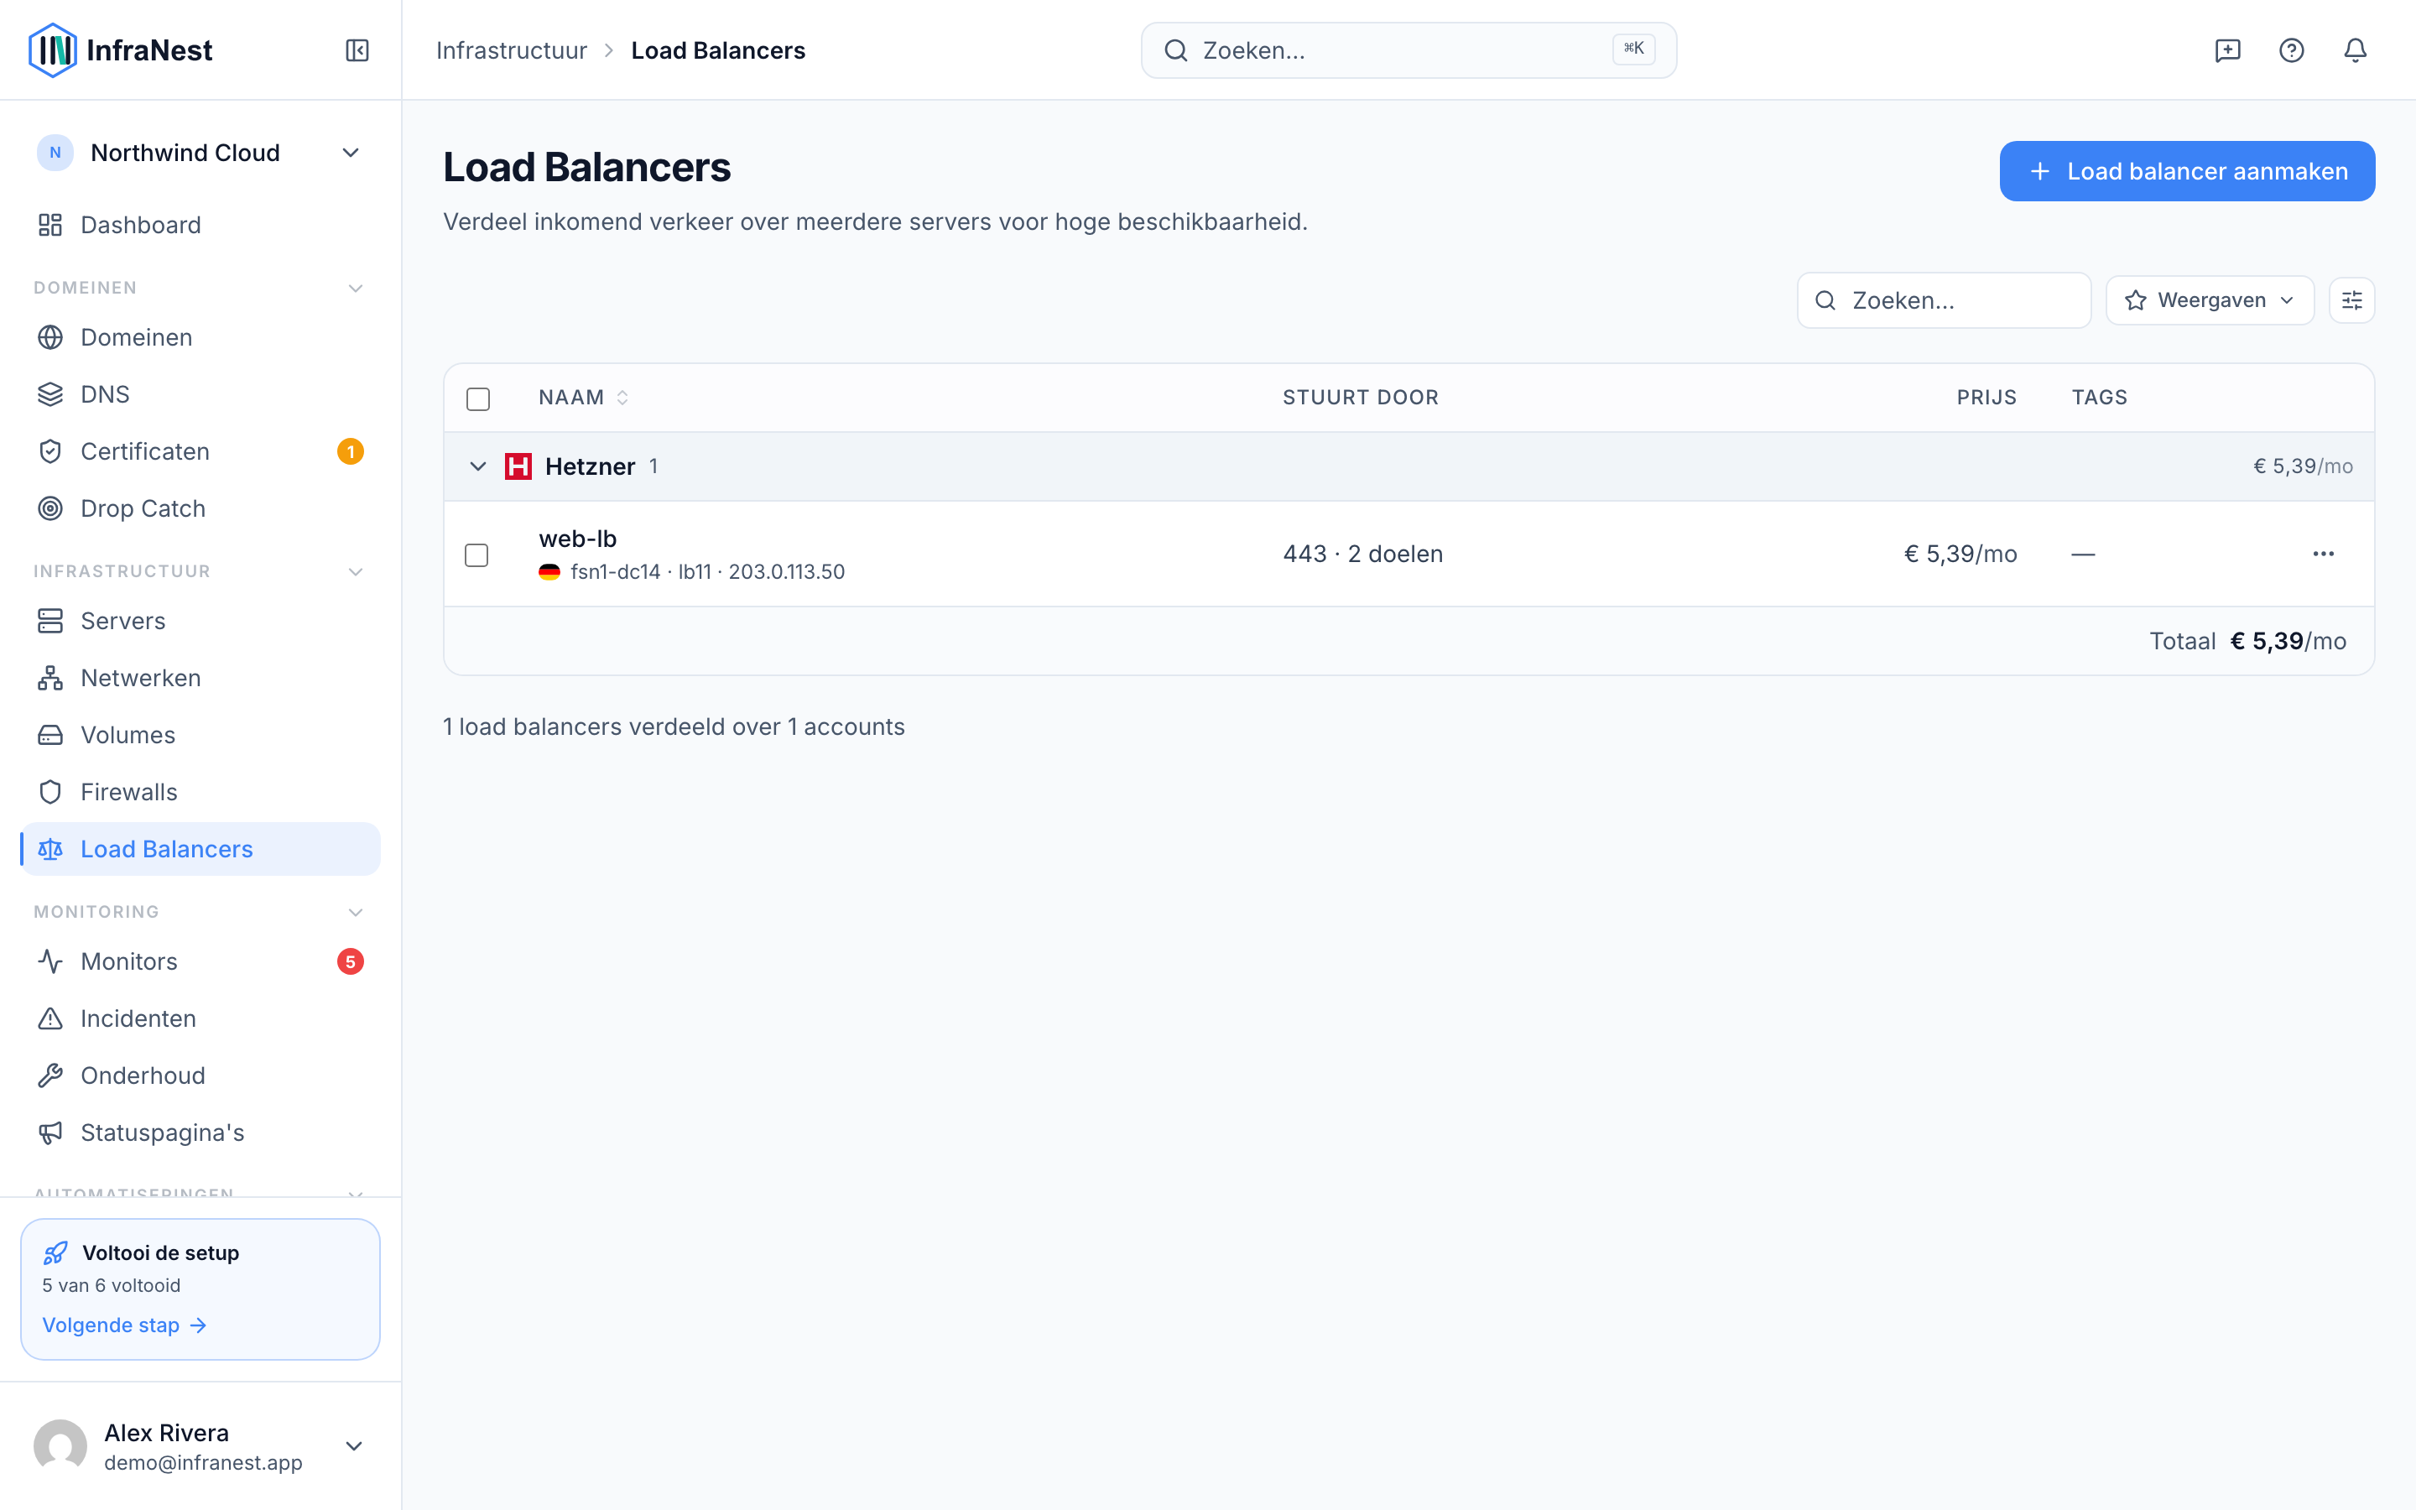Open the help question mark icon
The image size is (2416, 1510).
2291,50
